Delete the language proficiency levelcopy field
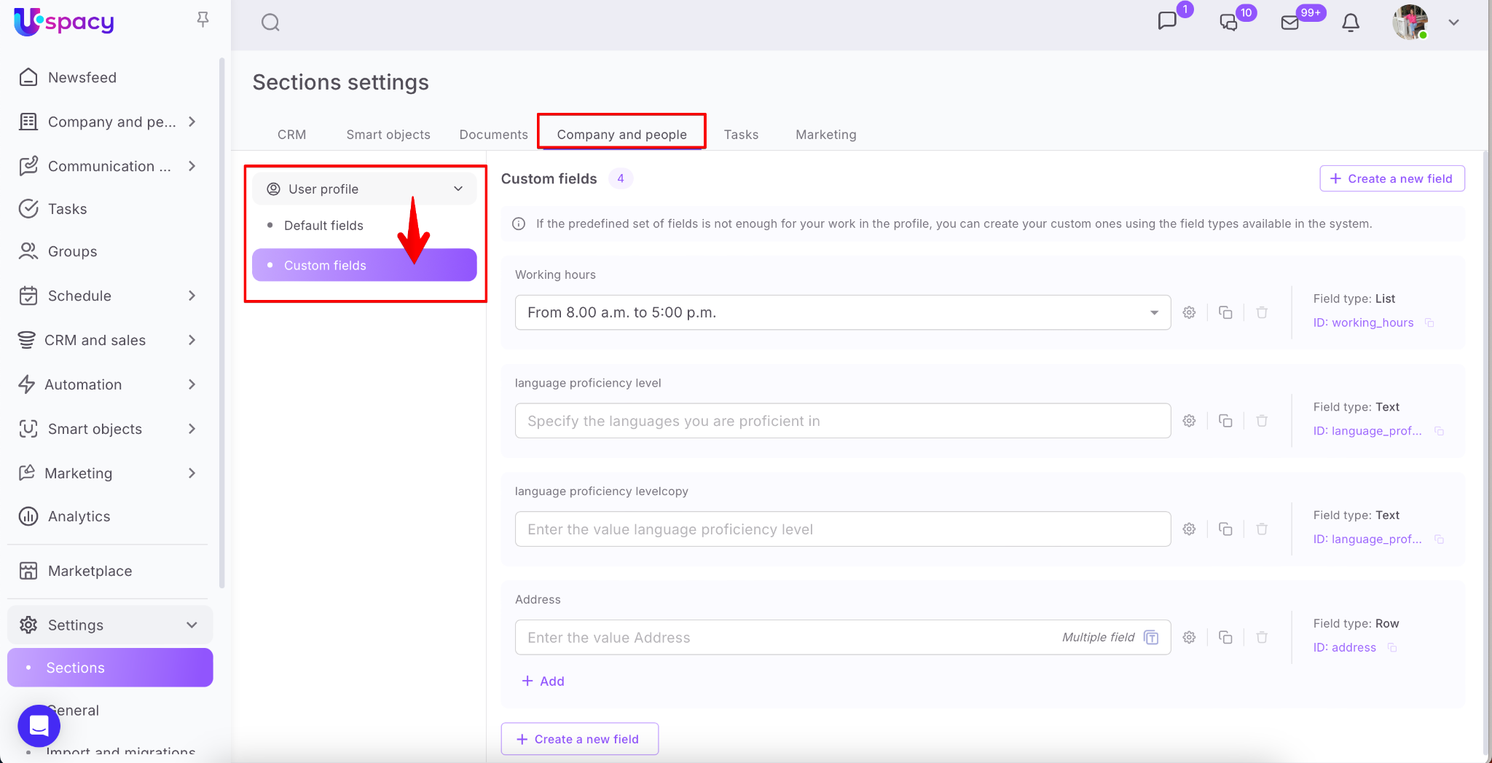The height and width of the screenshot is (763, 1492). (x=1262, y=529)
